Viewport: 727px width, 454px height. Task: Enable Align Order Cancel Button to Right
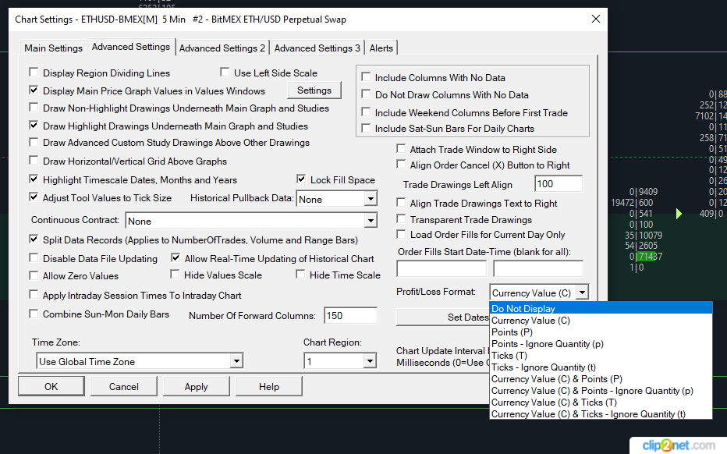[401, 165]
